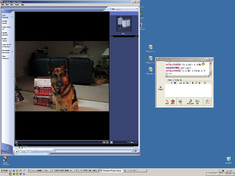Open buddy Info in chat window
This screenshot has height=176, width=235.
(197, 101)
